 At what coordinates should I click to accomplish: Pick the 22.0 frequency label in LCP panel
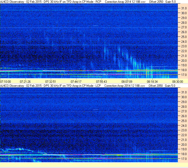[184, 135]
